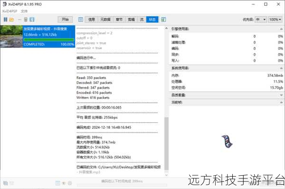The height and width of the screenshot is (189, 285).
Task: Collapse the 引擎使用率 section
Action: pyautogui.click(x=281, y=29)
